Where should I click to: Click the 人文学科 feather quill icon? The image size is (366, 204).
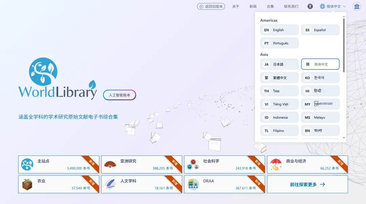(110, 184)
